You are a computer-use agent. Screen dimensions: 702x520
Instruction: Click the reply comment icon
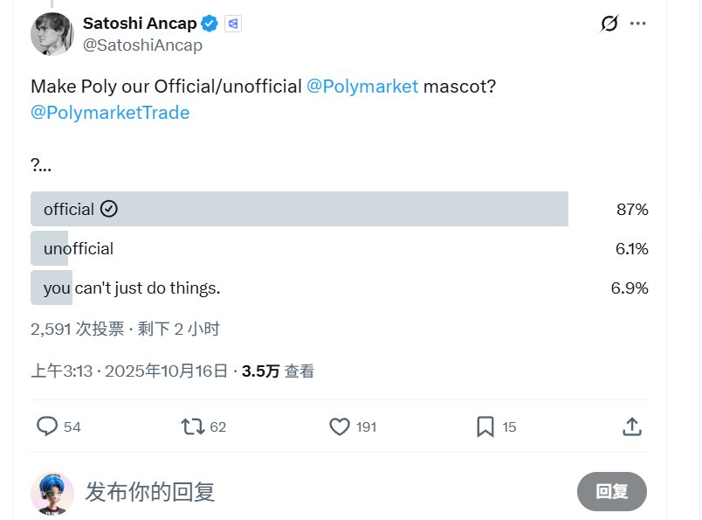pos(47,426)
